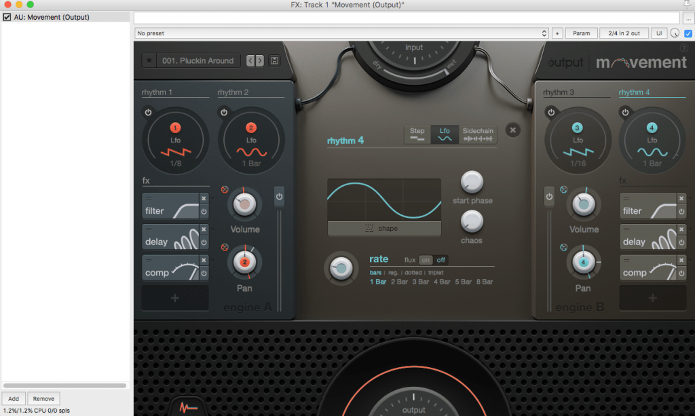Open the Param menu button
Image resolution: width=695 pixels, height=416 pixels.
coord(581,33)
